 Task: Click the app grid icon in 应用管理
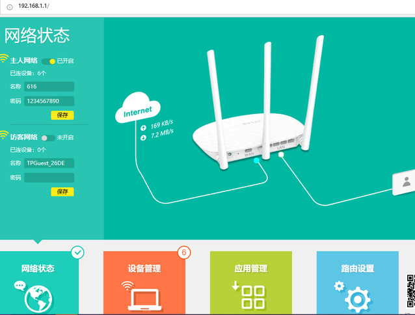[x=253, y=297]
